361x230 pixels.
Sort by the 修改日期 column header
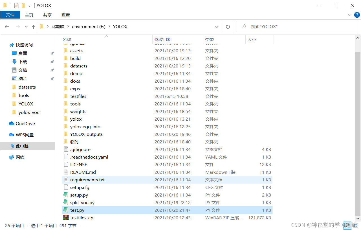[x=178, y=40]
